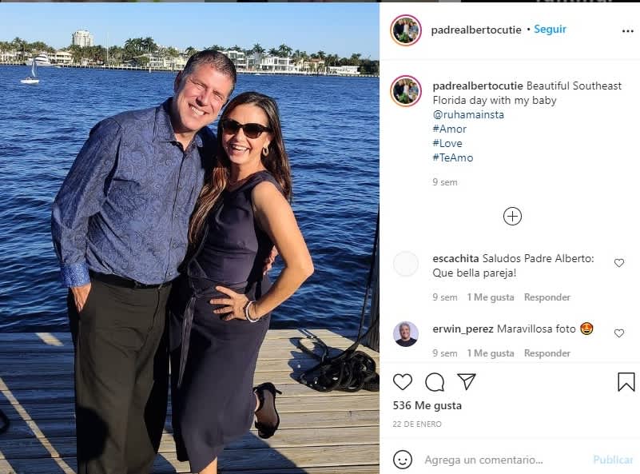Open #TeAmo hashtag link
The height and width of the screenshot is (474, 640).
(452, 157)
